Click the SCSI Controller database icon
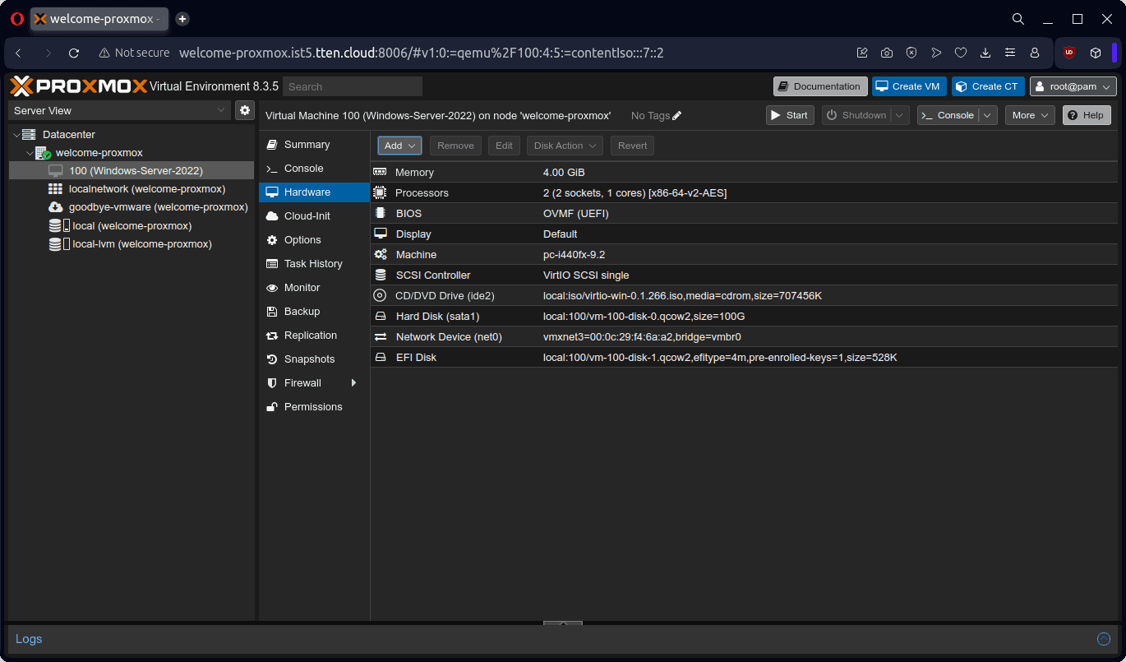The width and height of the screenshot is (1126, 662). click(380, 275)
